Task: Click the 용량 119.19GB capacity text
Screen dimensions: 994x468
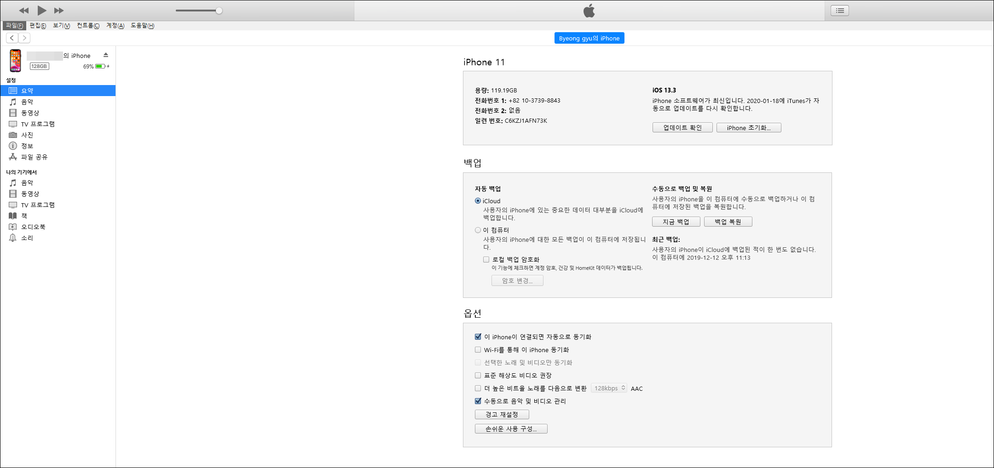Action: point(496,90)
